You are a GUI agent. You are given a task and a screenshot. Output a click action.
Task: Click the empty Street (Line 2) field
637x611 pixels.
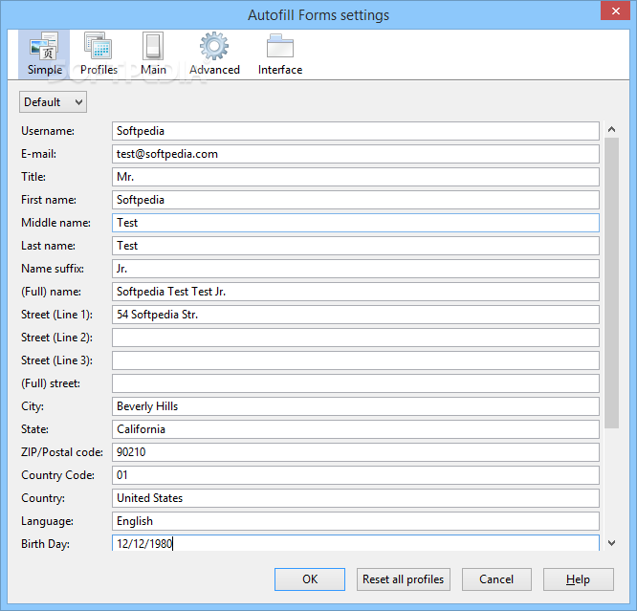(x=356, y=338)
